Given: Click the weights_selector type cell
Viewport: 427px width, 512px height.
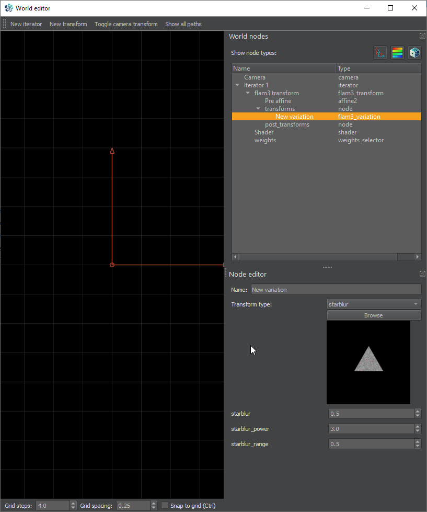Looking at the screenshot, I should (361, 140).
